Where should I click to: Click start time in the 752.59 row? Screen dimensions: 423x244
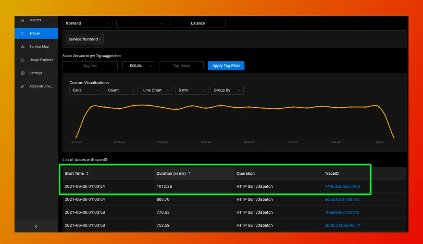[x=85, y=225]
